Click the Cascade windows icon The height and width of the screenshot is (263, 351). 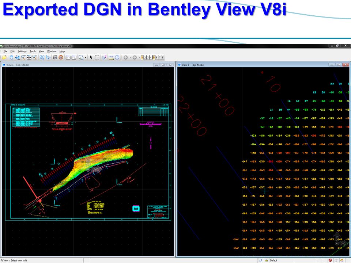81,57
